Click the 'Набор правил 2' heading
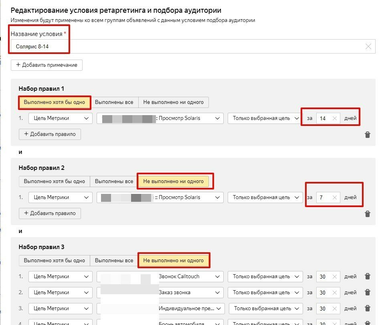The image size is (380, 325). pos(41,167)
